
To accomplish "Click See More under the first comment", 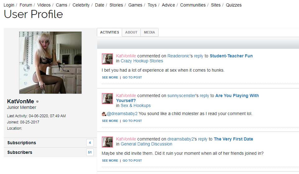I will click(x=110, y=78).
